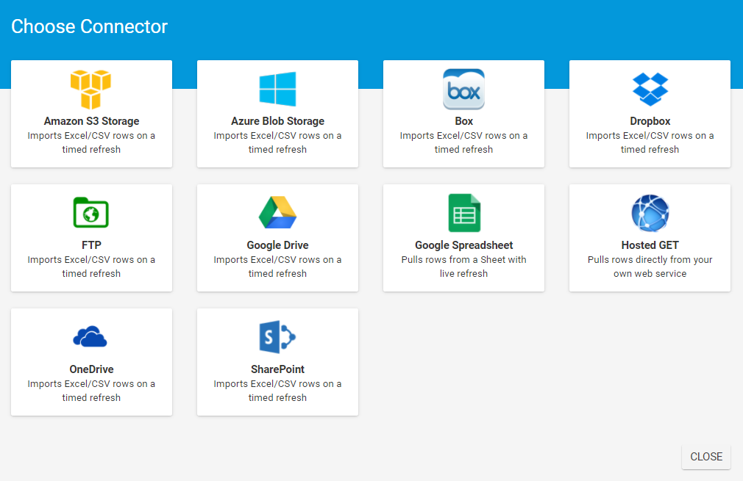The image size is (743, 481).
Task: Click Google Spreadsheet's live refresh description
Action: click(464, 267)
